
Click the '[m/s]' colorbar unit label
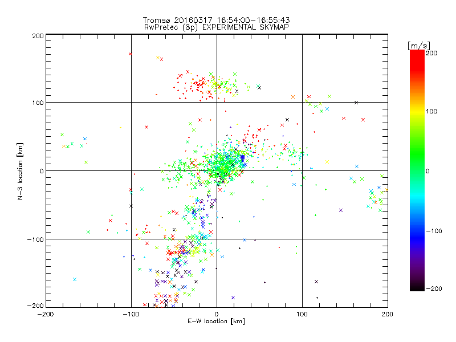click(x=419, y=46)
